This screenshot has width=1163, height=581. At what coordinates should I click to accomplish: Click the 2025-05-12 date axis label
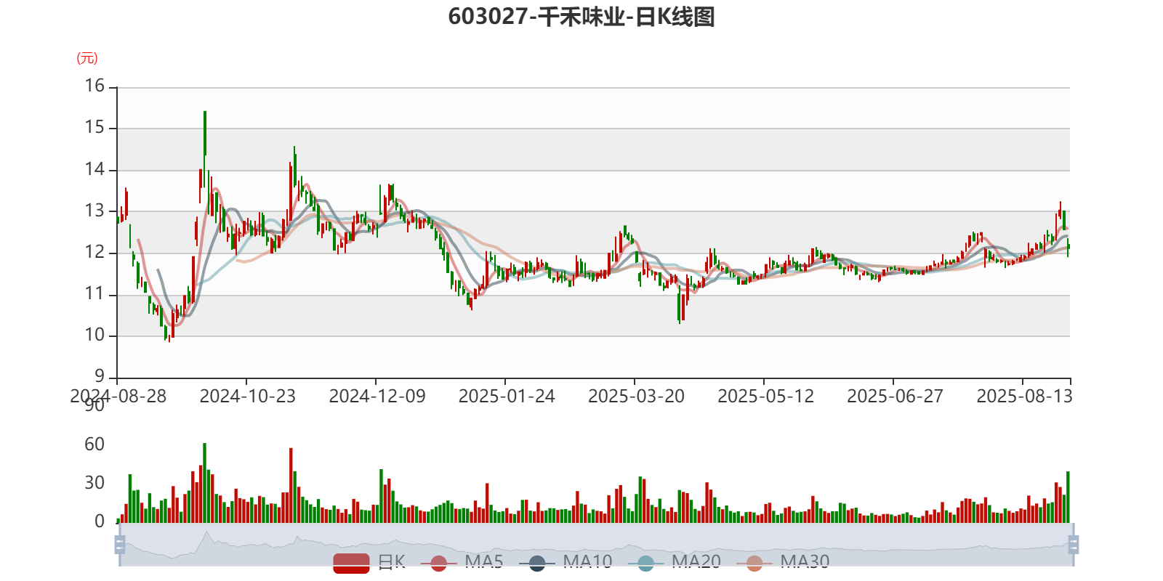765,396
